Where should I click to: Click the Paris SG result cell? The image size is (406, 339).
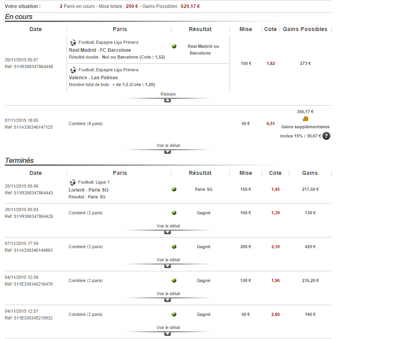point(204,189)
